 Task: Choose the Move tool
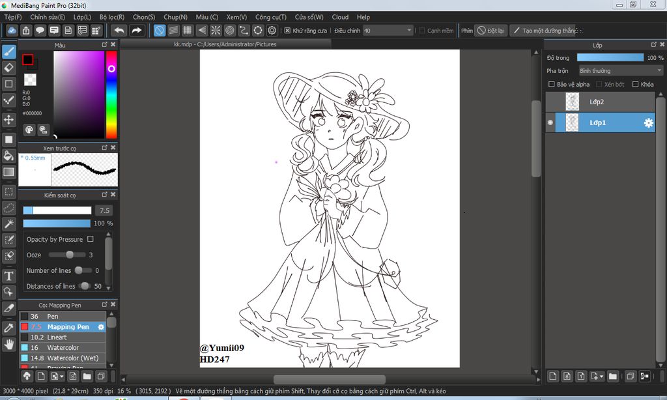coord(9,120)
